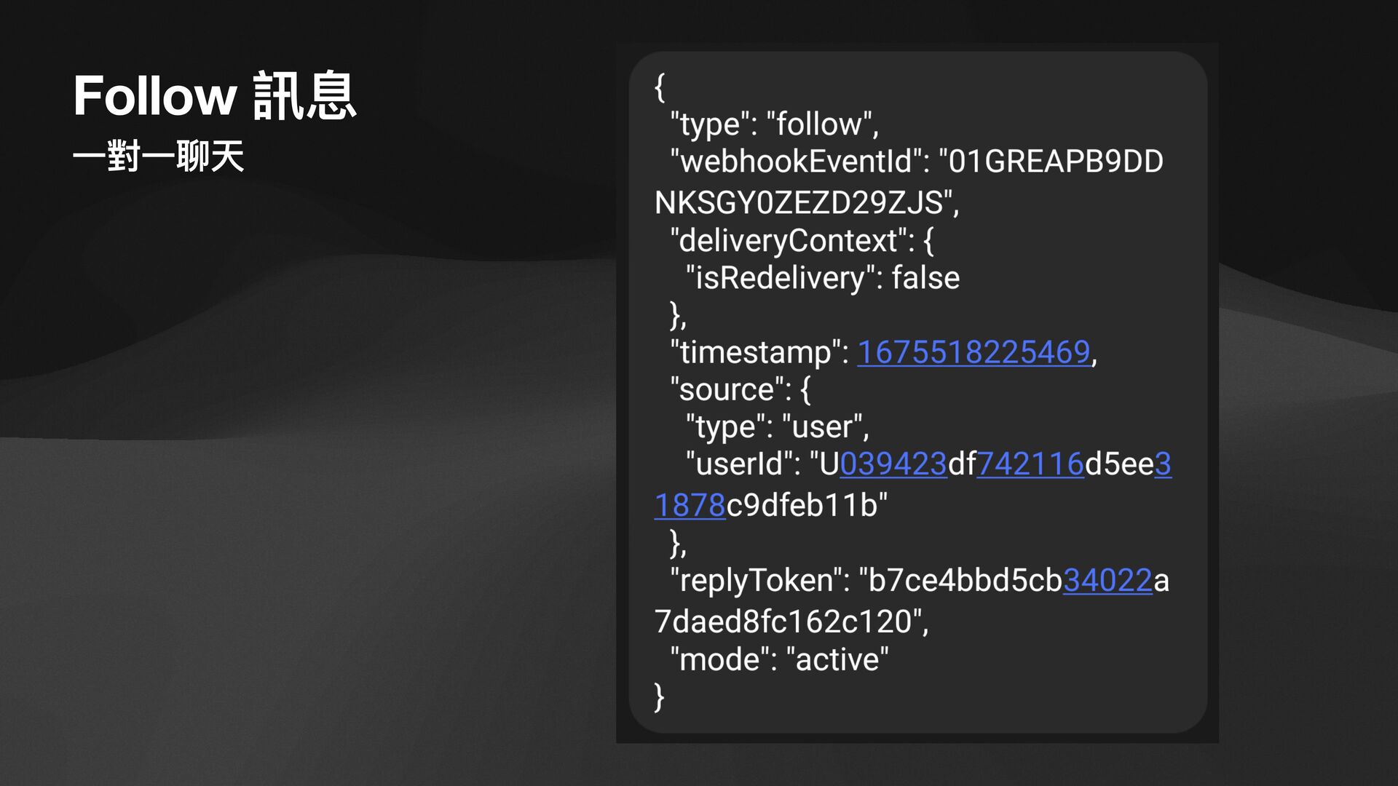
Task: Click the replyToken key text
Action: click(759, 581)
